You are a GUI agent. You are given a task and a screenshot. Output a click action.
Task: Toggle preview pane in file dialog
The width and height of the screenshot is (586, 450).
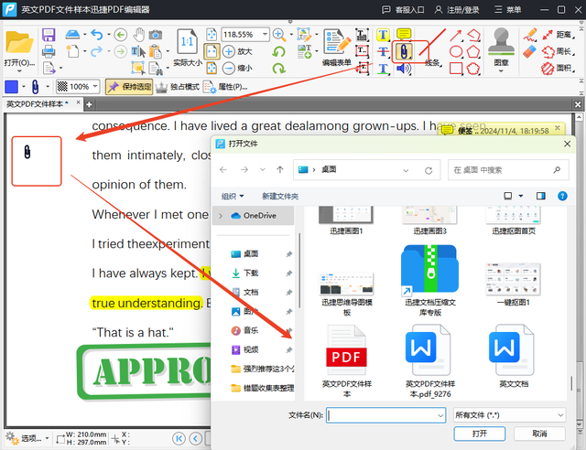point(540,196)
